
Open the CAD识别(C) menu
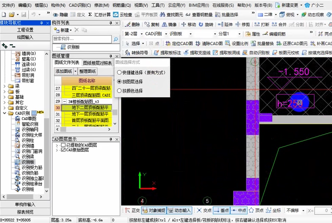click(80, 5)
